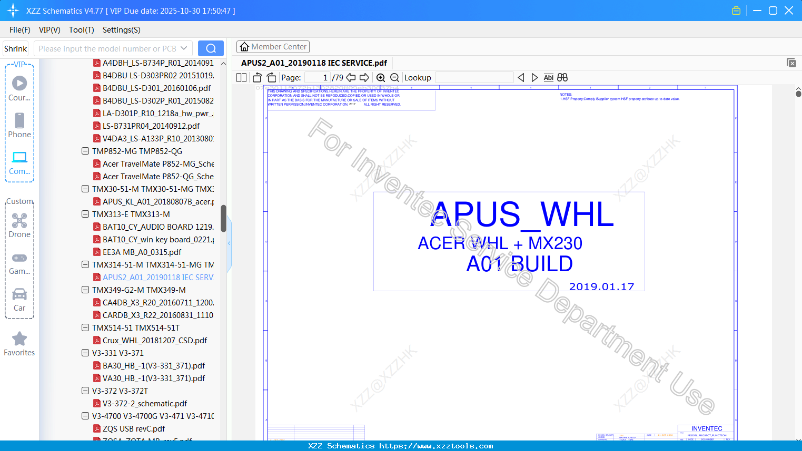
Task: Rotate the page clockwise
Action: [x=272, y=78]
